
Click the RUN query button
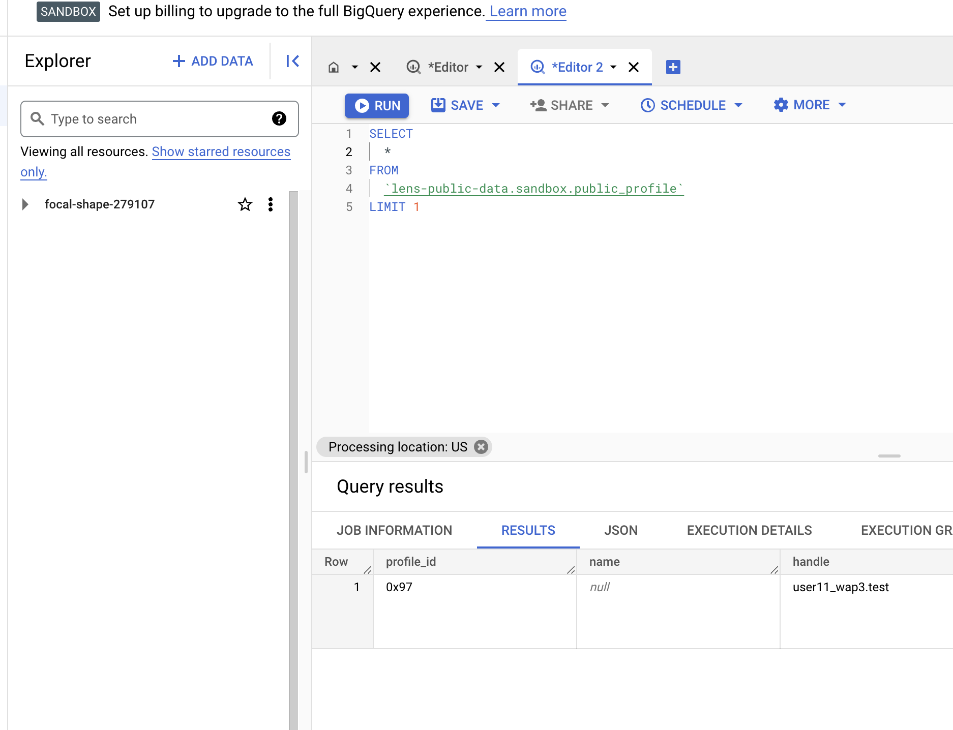coord(377,105)
